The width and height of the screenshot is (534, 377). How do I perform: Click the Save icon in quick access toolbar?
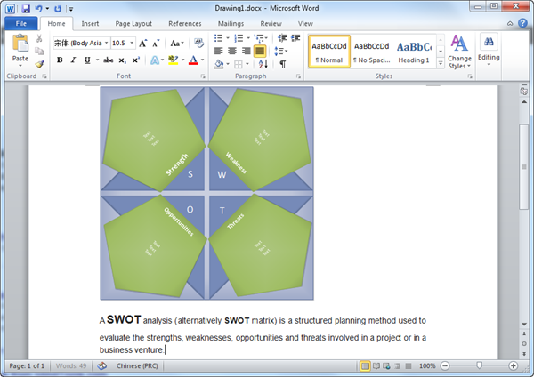click(x=24, y=8)
